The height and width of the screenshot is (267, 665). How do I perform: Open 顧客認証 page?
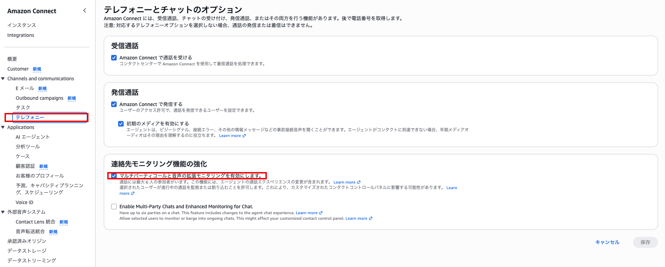(25, 166)
